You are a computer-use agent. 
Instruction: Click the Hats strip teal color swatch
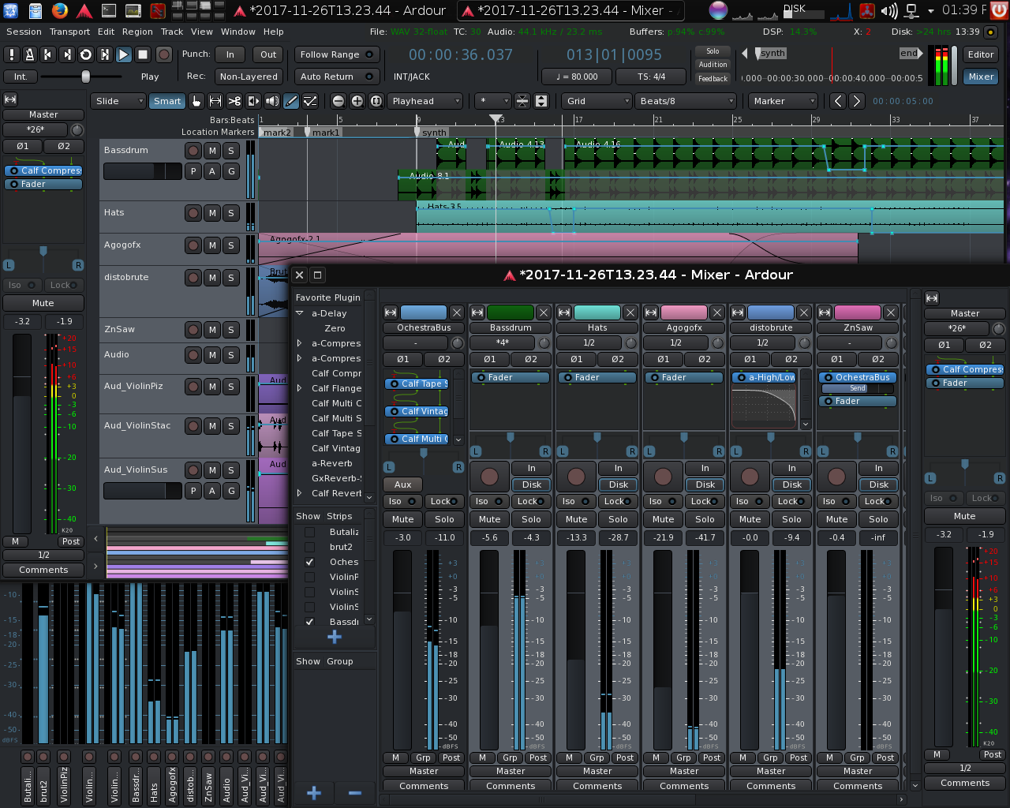(x=597, y=312)
